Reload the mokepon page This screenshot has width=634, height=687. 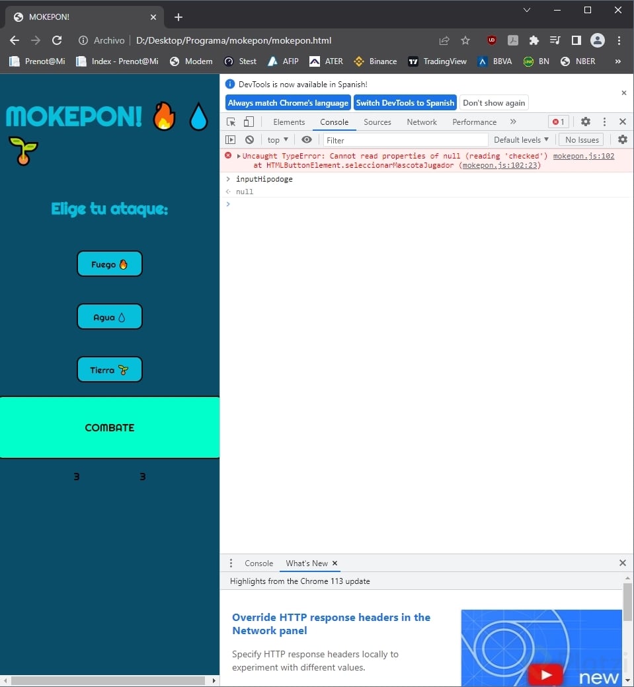[x=57, y=40]
